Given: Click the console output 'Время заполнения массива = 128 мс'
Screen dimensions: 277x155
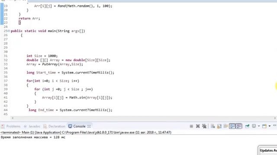Looking at the screenshot, I should pos(33,137).
